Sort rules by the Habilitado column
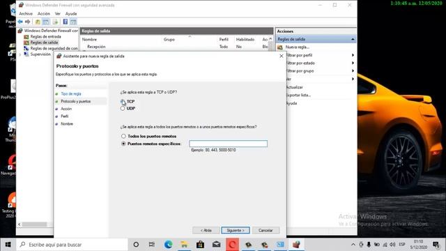The image size is (446, 251). pyautogui.click(x=245, y=39)
